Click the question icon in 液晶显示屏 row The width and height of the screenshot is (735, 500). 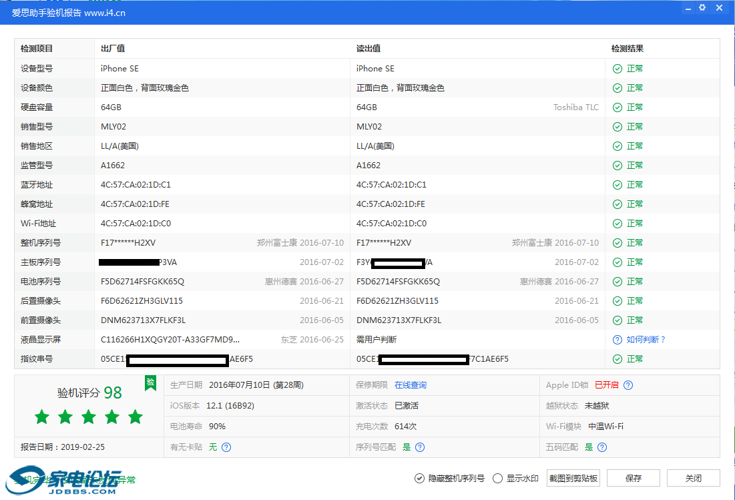pyautogui.click(x=618, y=340)
